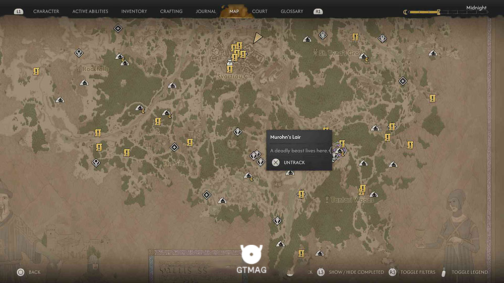The width and height of the screenshot is (504, 283).
Task: Switch to the Active Abilities tab
Action: (90, 11)
